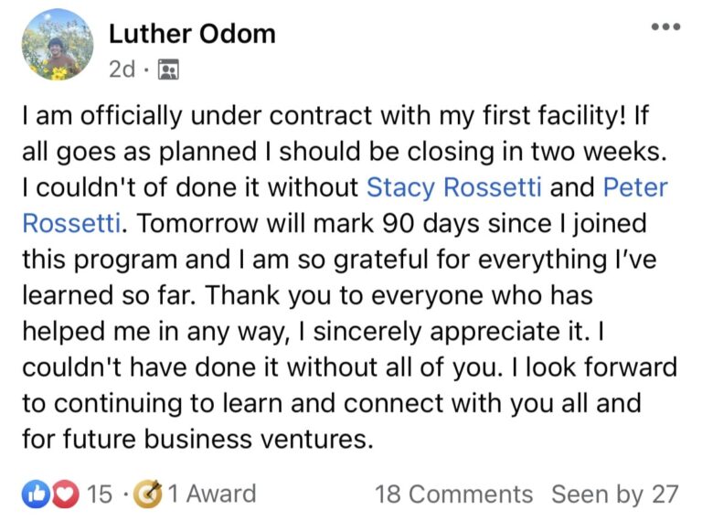Viewport: 702px width, 521px height.
Task: Tap the phrase 'future business ventures'
Action: [x=218, y=438]
